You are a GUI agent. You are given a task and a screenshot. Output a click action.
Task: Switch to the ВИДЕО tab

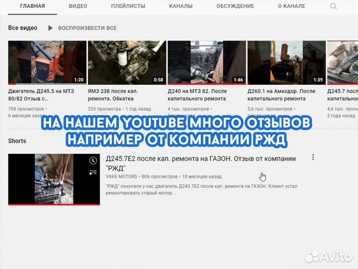[78, 6]
